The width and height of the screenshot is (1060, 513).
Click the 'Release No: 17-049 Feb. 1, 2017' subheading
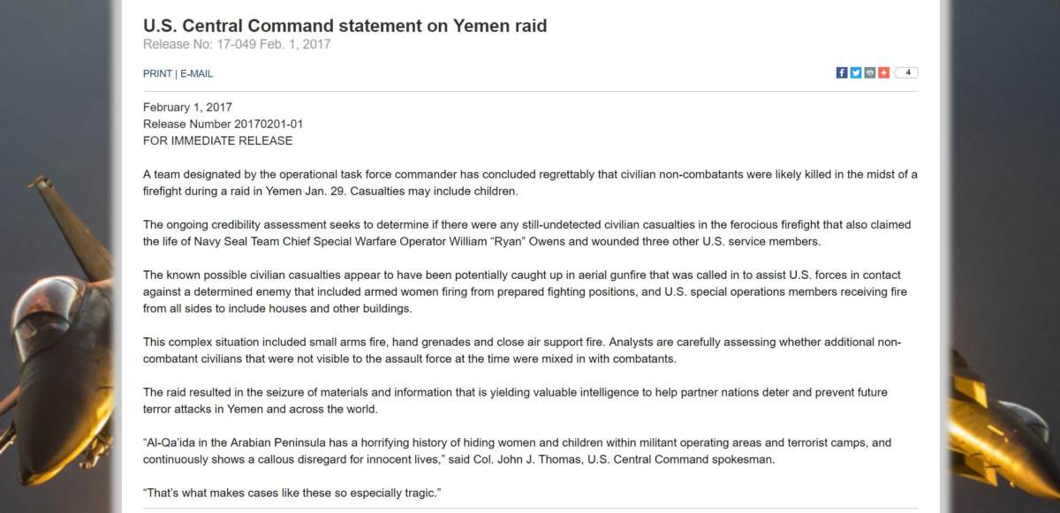(x=237, y=44)
